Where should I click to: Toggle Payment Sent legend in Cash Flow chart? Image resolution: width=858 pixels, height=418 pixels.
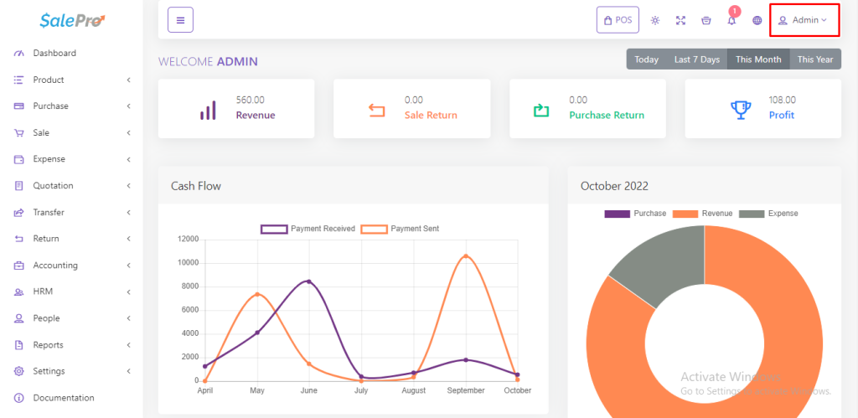[x=374, y=229]
